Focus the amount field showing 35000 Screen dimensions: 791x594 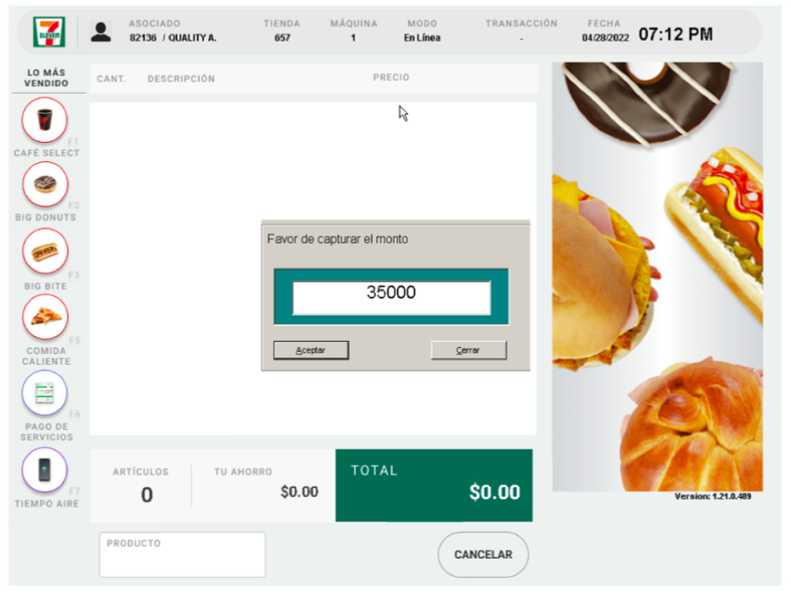click(x=391, y=298)
